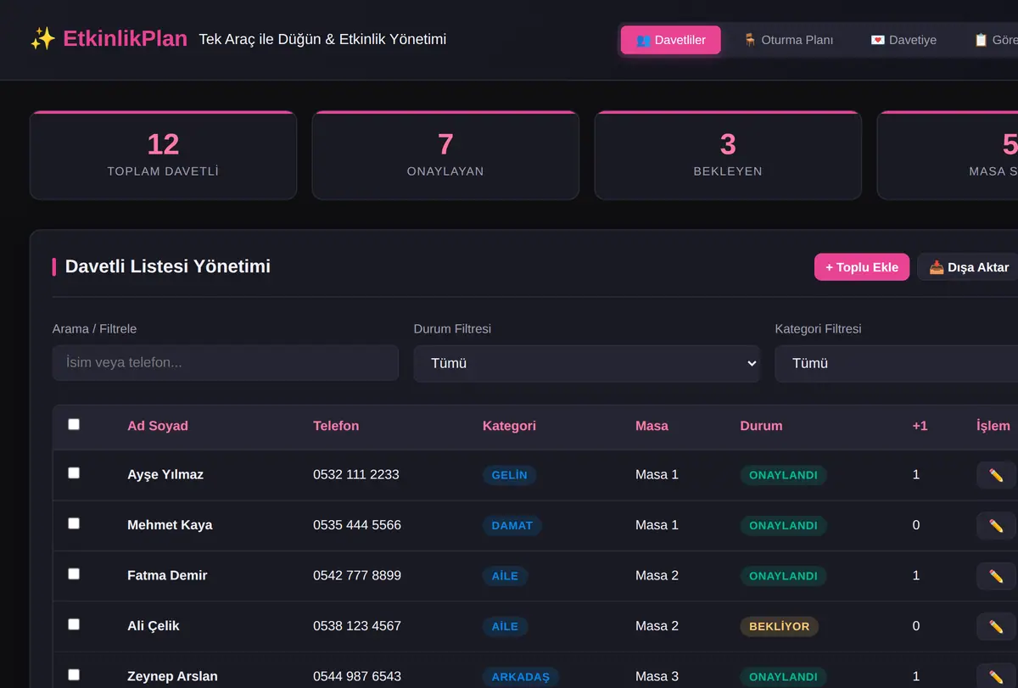Viewport: 1018px width, 688px height.
Task: Check Zeynep Arslan's row checkbox
Action: [74, 675]
